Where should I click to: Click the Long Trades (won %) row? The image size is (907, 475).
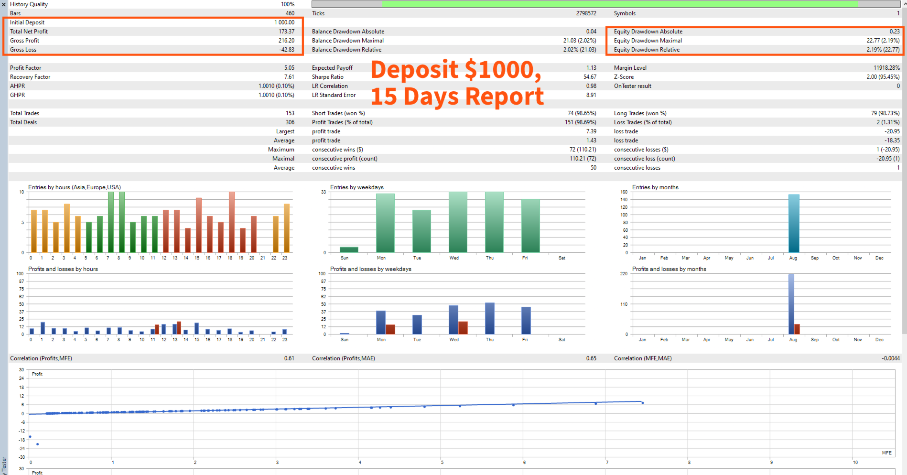point(756,113)
